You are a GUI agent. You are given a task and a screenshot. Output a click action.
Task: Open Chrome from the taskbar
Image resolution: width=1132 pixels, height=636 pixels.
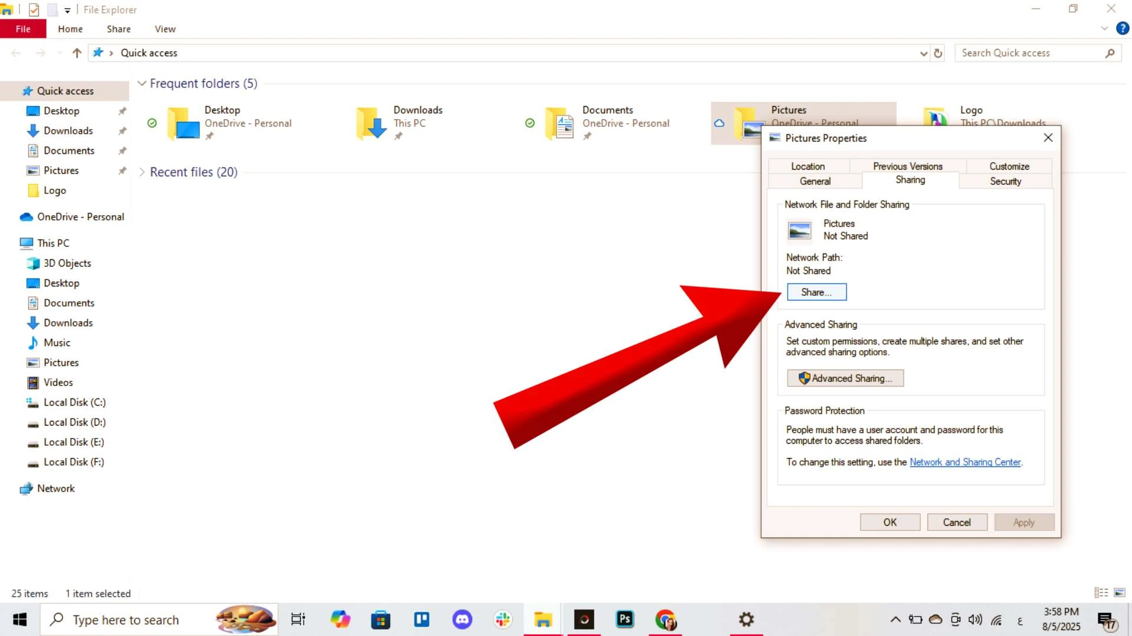(666, 619)
